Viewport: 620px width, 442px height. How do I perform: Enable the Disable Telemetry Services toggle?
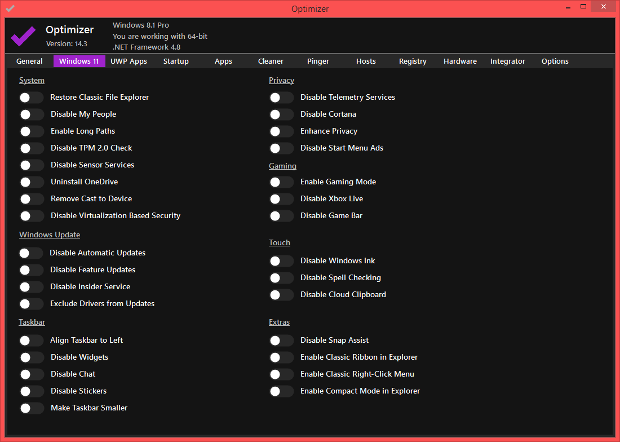(x=281, y=98)
